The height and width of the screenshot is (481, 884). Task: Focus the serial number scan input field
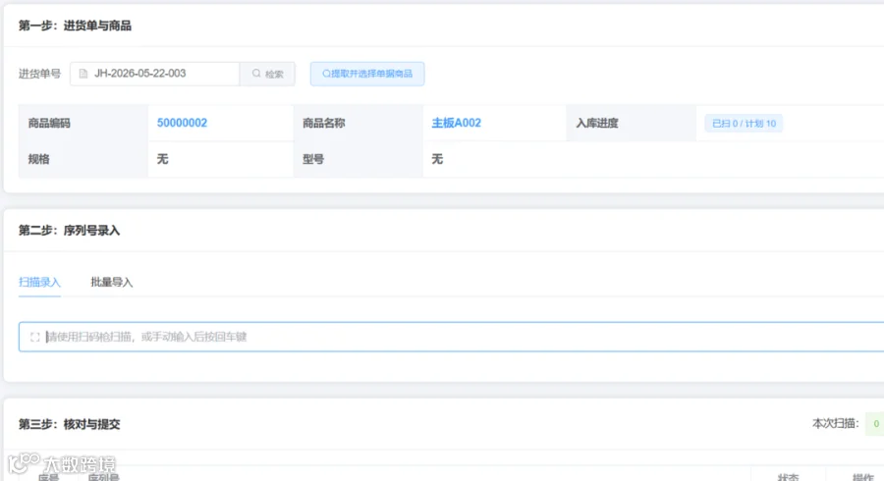(451, 337)
